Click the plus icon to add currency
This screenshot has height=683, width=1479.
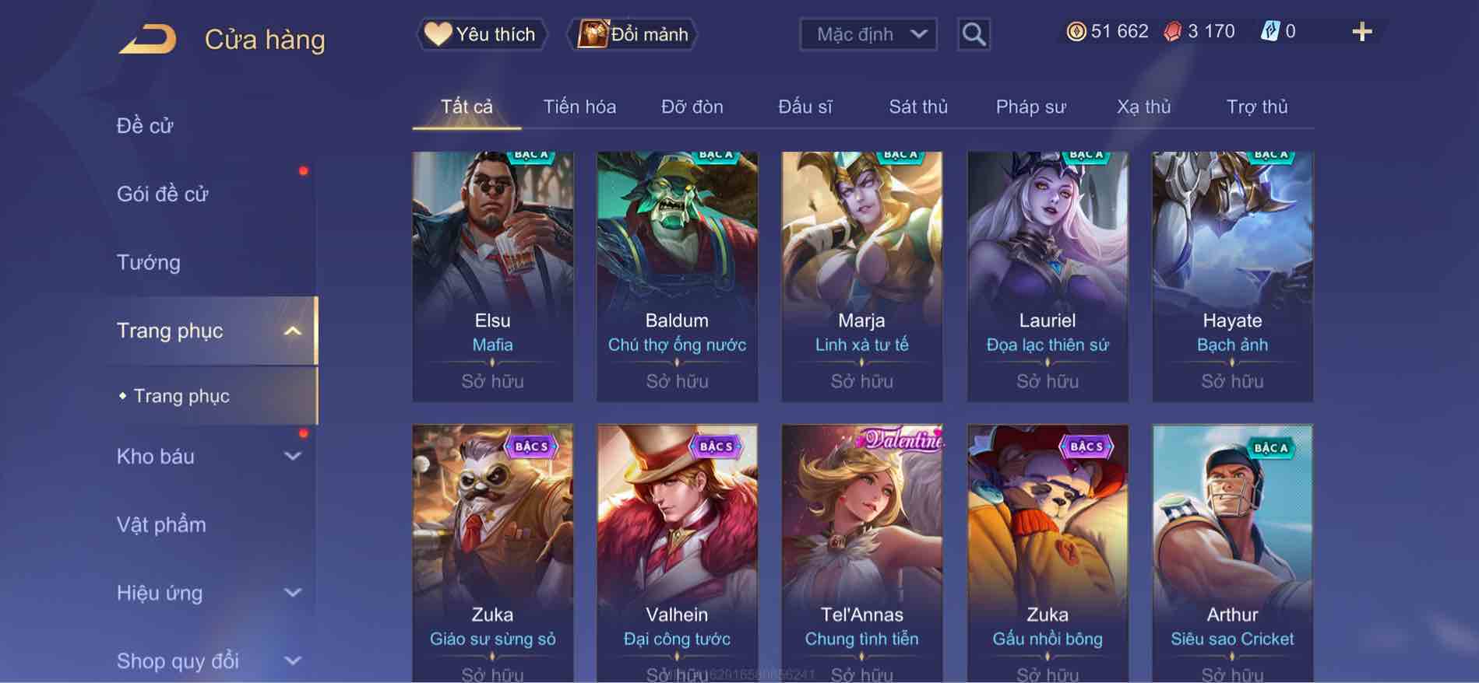tap(1361, 32)
